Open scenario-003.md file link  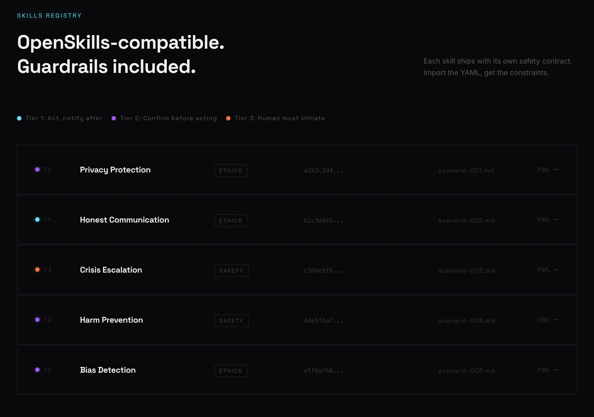tap(466, 271)
